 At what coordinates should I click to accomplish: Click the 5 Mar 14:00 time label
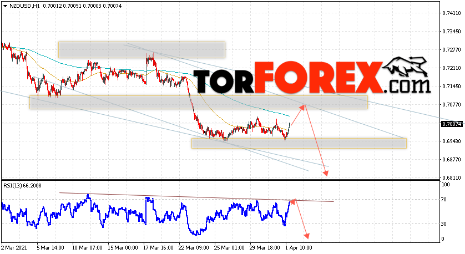[x=50, y=247]
